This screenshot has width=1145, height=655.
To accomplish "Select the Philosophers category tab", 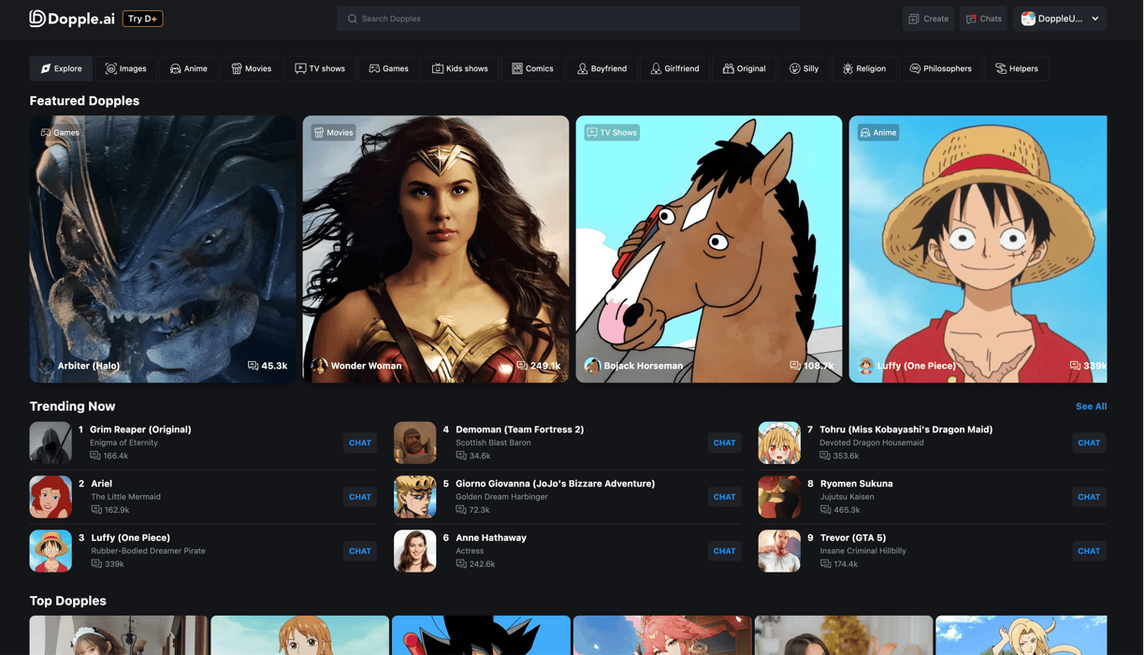I will [941, 68].
